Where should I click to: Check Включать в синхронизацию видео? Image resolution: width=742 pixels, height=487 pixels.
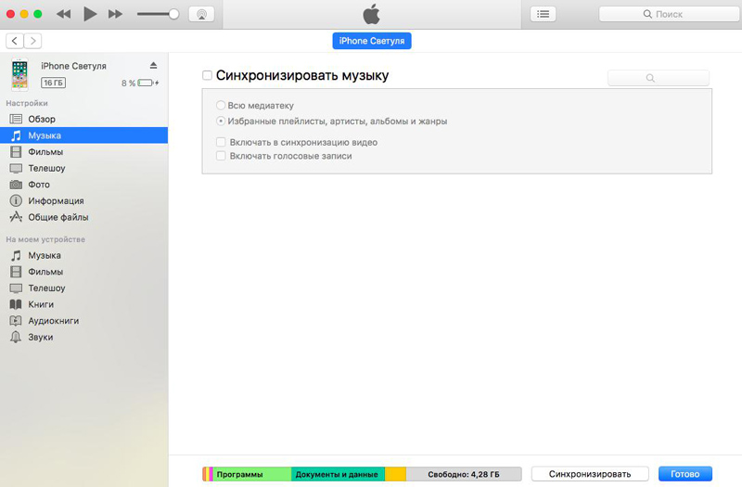click(221, 142)
